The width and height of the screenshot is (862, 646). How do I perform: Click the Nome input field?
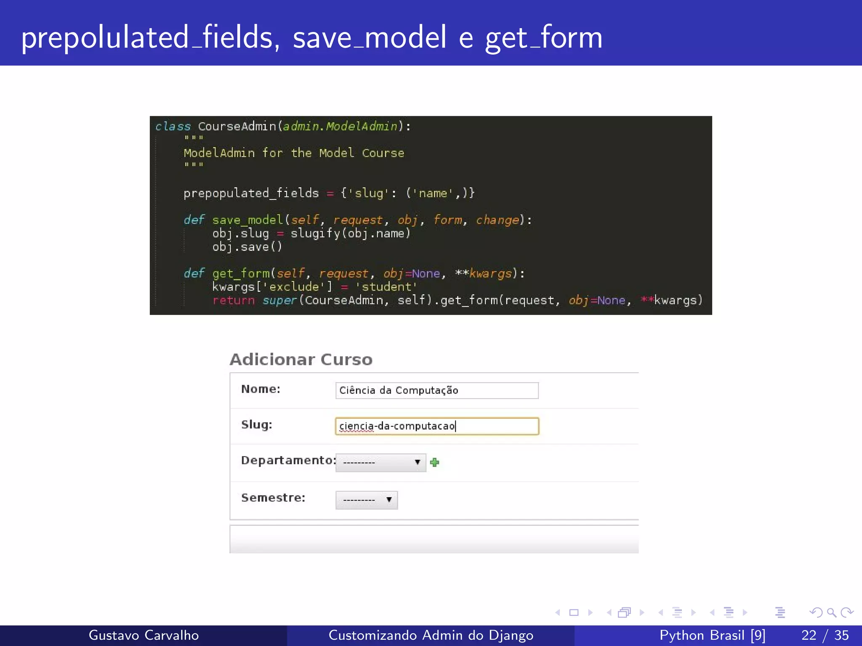tap(437, 390)
